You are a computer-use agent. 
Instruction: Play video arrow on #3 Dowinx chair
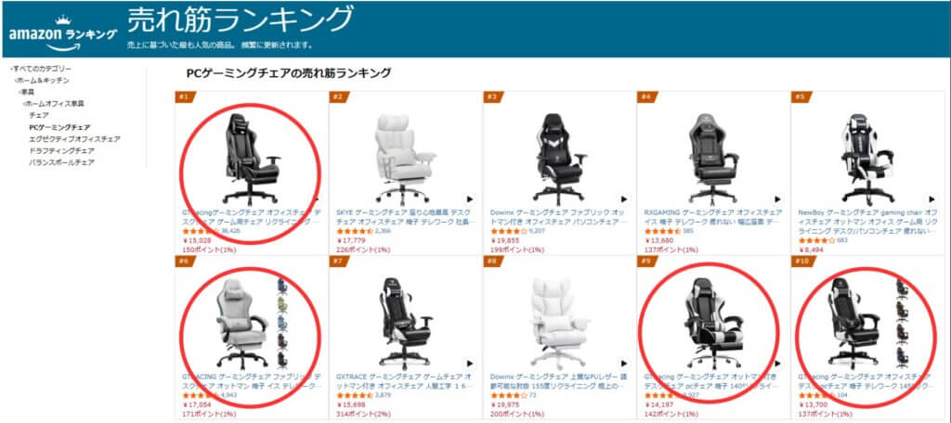point(624,199)
